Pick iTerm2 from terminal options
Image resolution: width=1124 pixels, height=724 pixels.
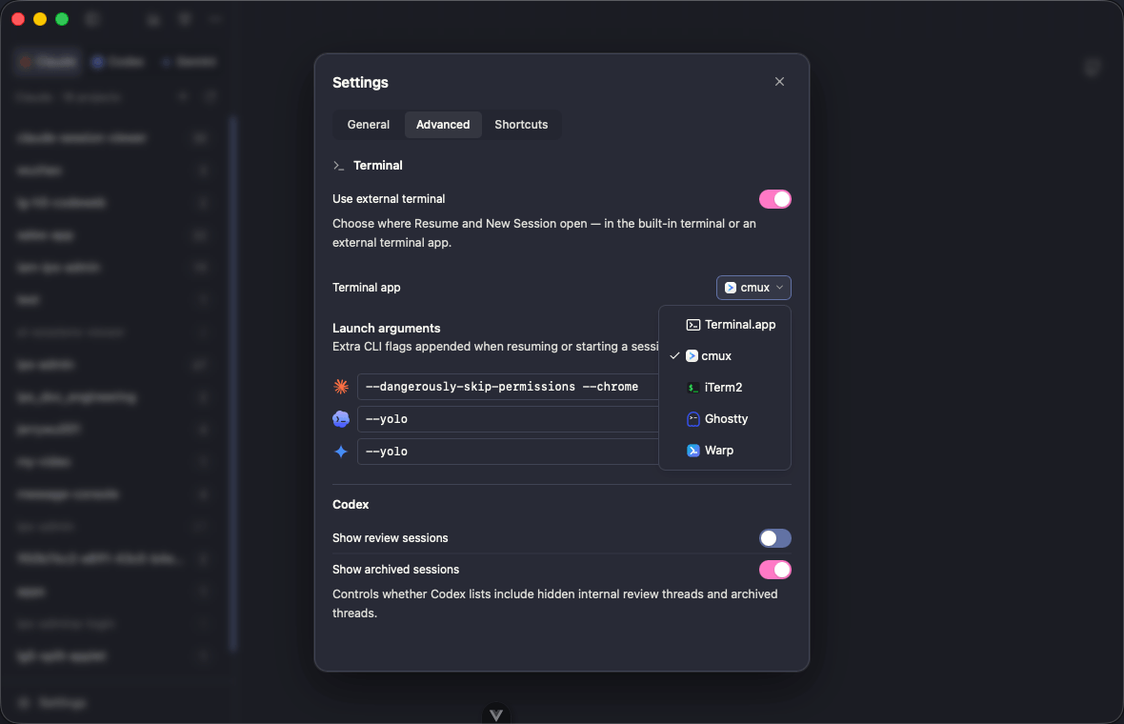pyautogui.click(x=725, y=388)
